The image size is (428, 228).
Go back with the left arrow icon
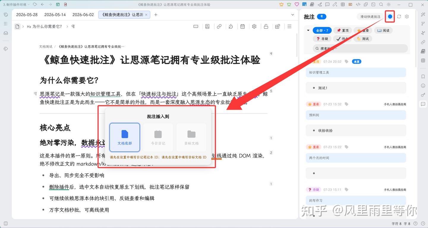coord(43,4)
